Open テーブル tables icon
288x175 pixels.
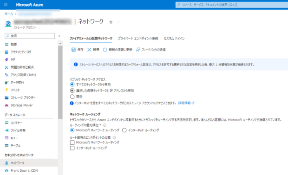7,146
